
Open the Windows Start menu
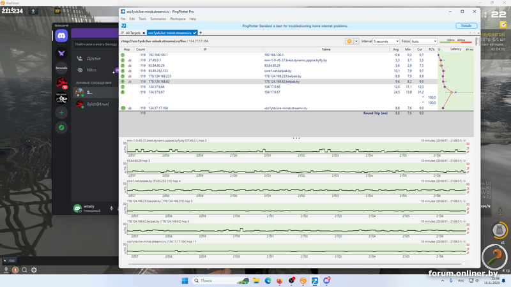(x=183, y=281)
